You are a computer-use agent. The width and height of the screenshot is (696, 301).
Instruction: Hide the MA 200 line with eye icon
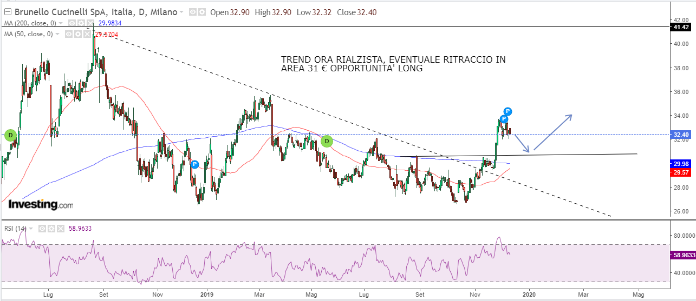71,23
